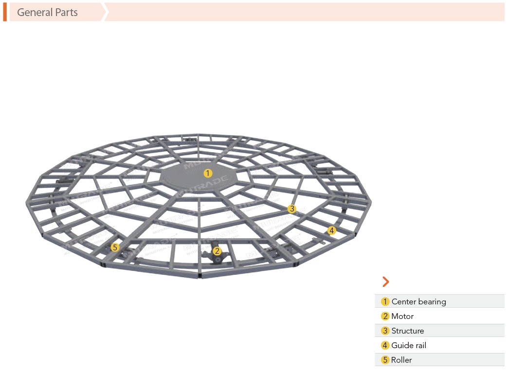This screenshot has width=509, height=371.
Task: Click marker 1 on the center plate
Action: coord(208,173)
